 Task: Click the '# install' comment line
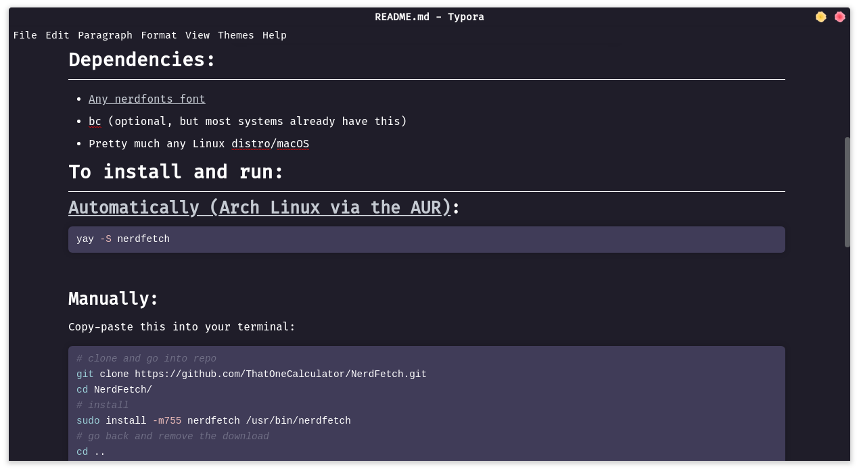tap(102, 405)
